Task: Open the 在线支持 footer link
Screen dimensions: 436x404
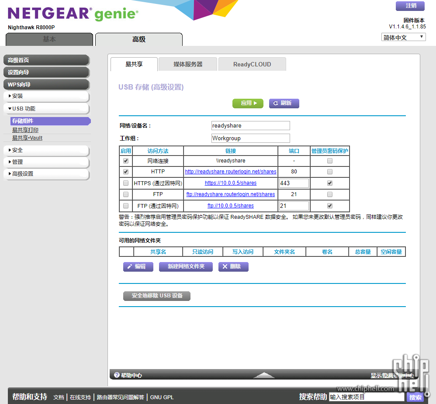Action: pyautogui.click(x=80, y=397)
